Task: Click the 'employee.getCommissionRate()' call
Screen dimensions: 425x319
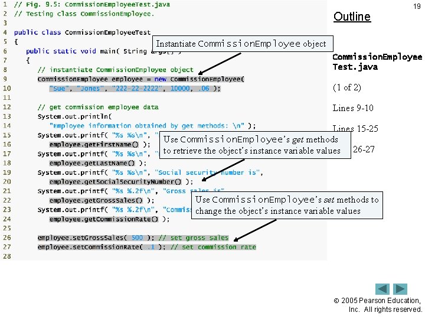Action: [103, 219]
